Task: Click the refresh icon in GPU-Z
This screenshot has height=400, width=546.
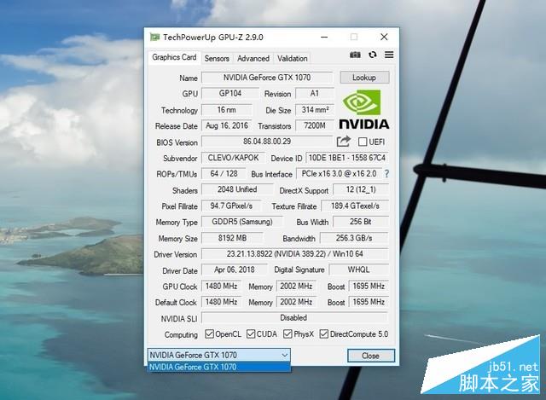Action: pyautogui.click(x=373, y=55)
